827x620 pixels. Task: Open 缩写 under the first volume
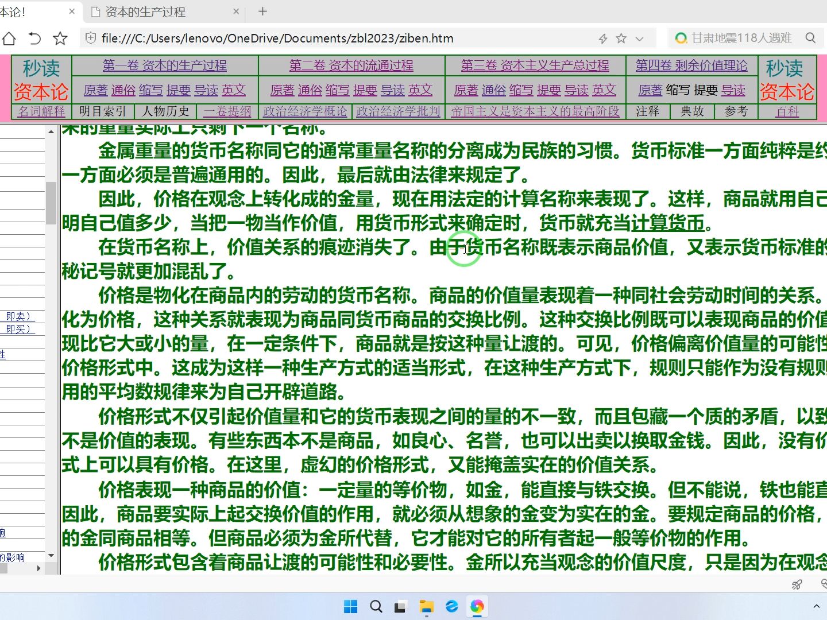coord(150,90)
